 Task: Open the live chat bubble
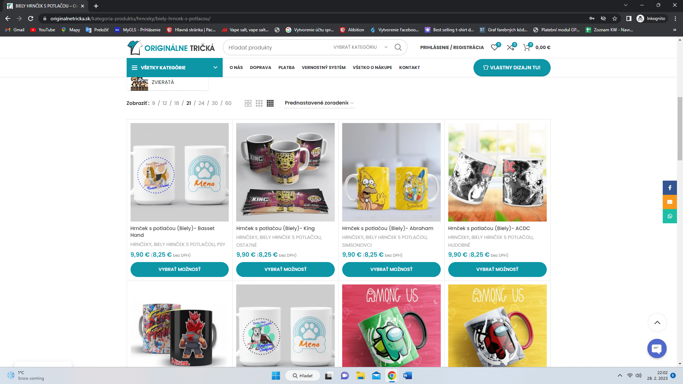point(657,348)
